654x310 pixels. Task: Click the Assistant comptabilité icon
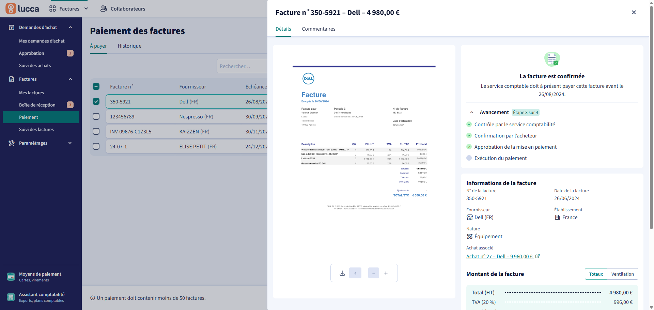coord(11,297)
